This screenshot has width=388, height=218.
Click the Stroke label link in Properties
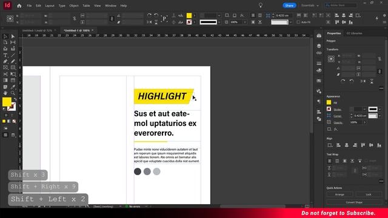[337, 109]
